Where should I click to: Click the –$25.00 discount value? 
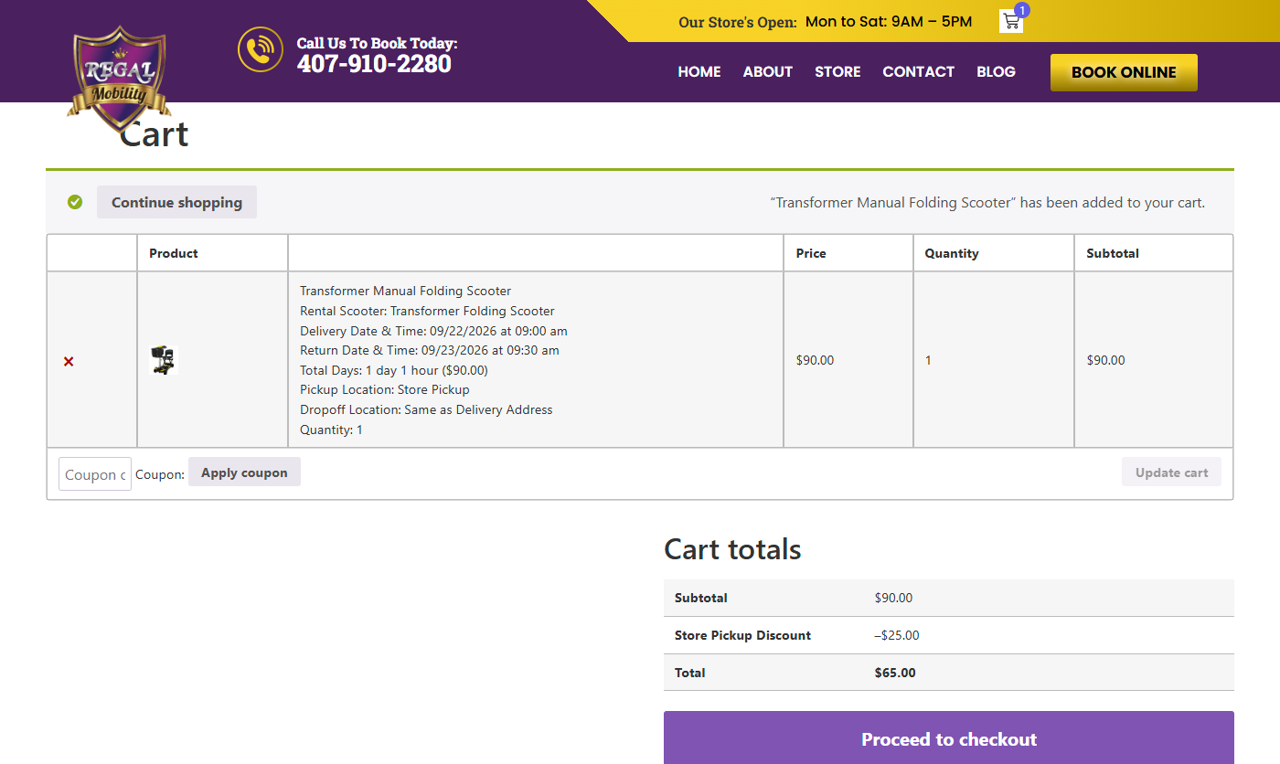(x=897, y=635)
